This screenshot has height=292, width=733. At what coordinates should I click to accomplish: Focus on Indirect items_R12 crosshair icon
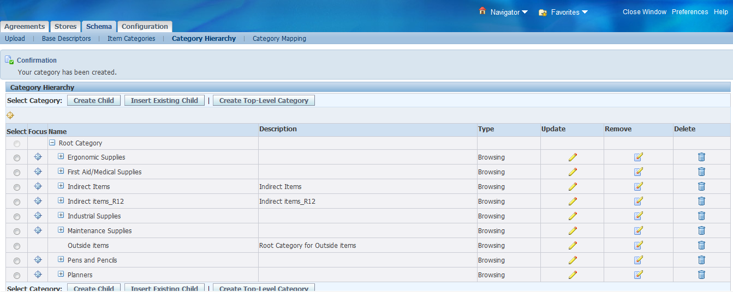click(38, 201)
